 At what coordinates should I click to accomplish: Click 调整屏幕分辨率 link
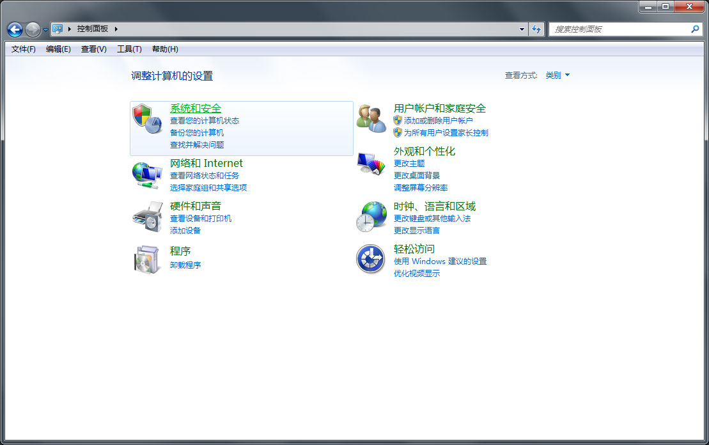coord(421,188)
